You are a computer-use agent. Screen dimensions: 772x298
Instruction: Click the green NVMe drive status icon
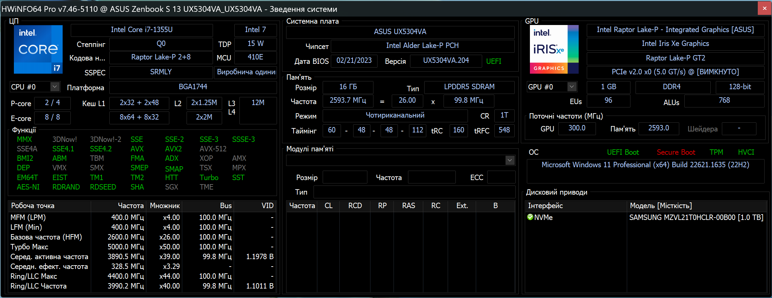[x=530, y=217]
